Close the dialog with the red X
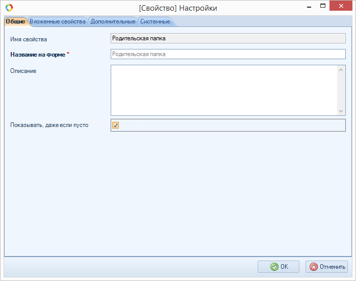 (x=342, y=6)
